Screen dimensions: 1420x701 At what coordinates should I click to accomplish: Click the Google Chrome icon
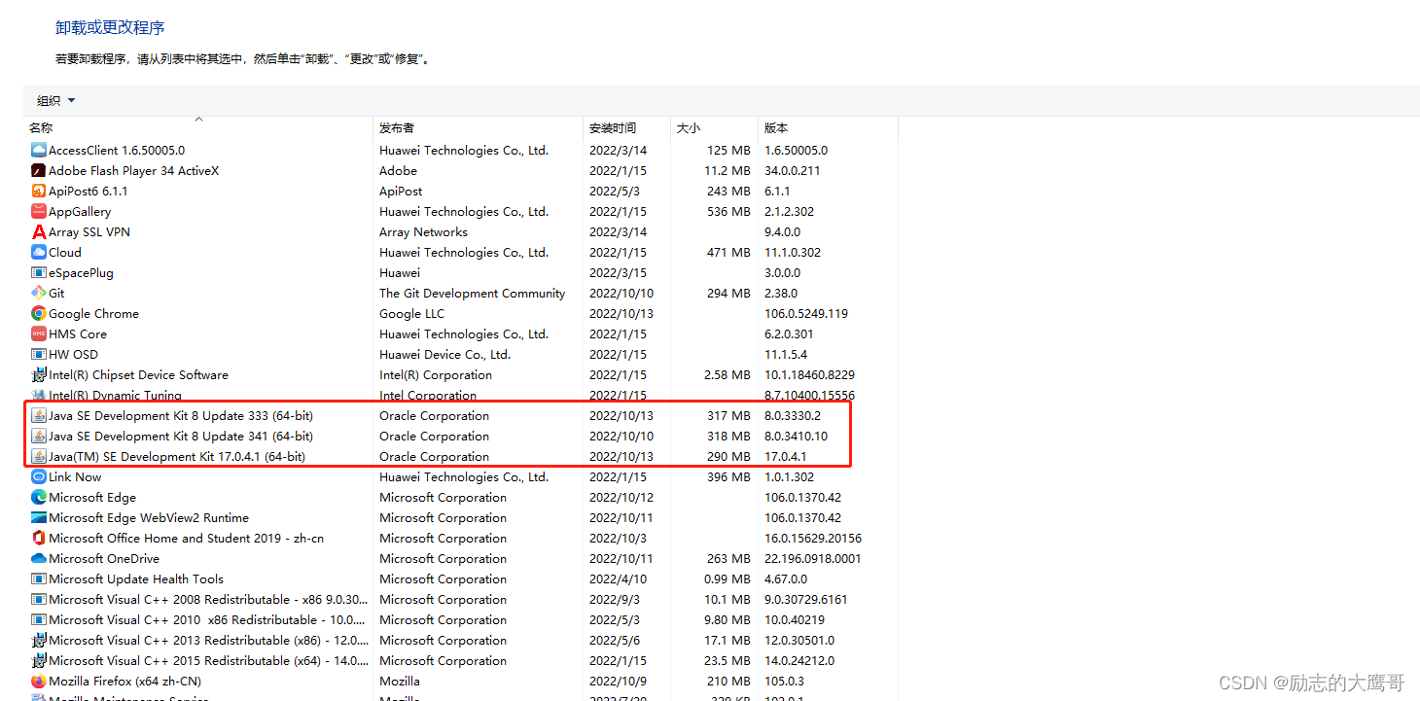point(39,313)
